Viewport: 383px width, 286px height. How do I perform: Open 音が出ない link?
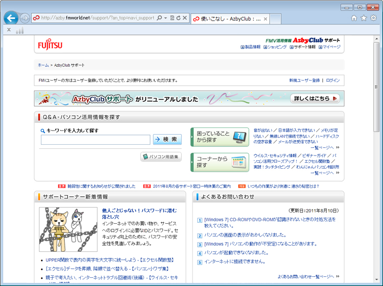(263, 130)
